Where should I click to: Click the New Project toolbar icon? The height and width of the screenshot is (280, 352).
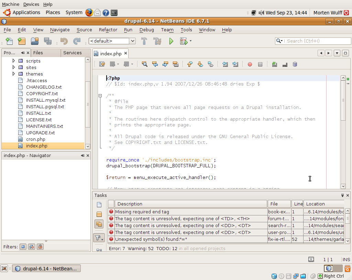click(22, 41)
